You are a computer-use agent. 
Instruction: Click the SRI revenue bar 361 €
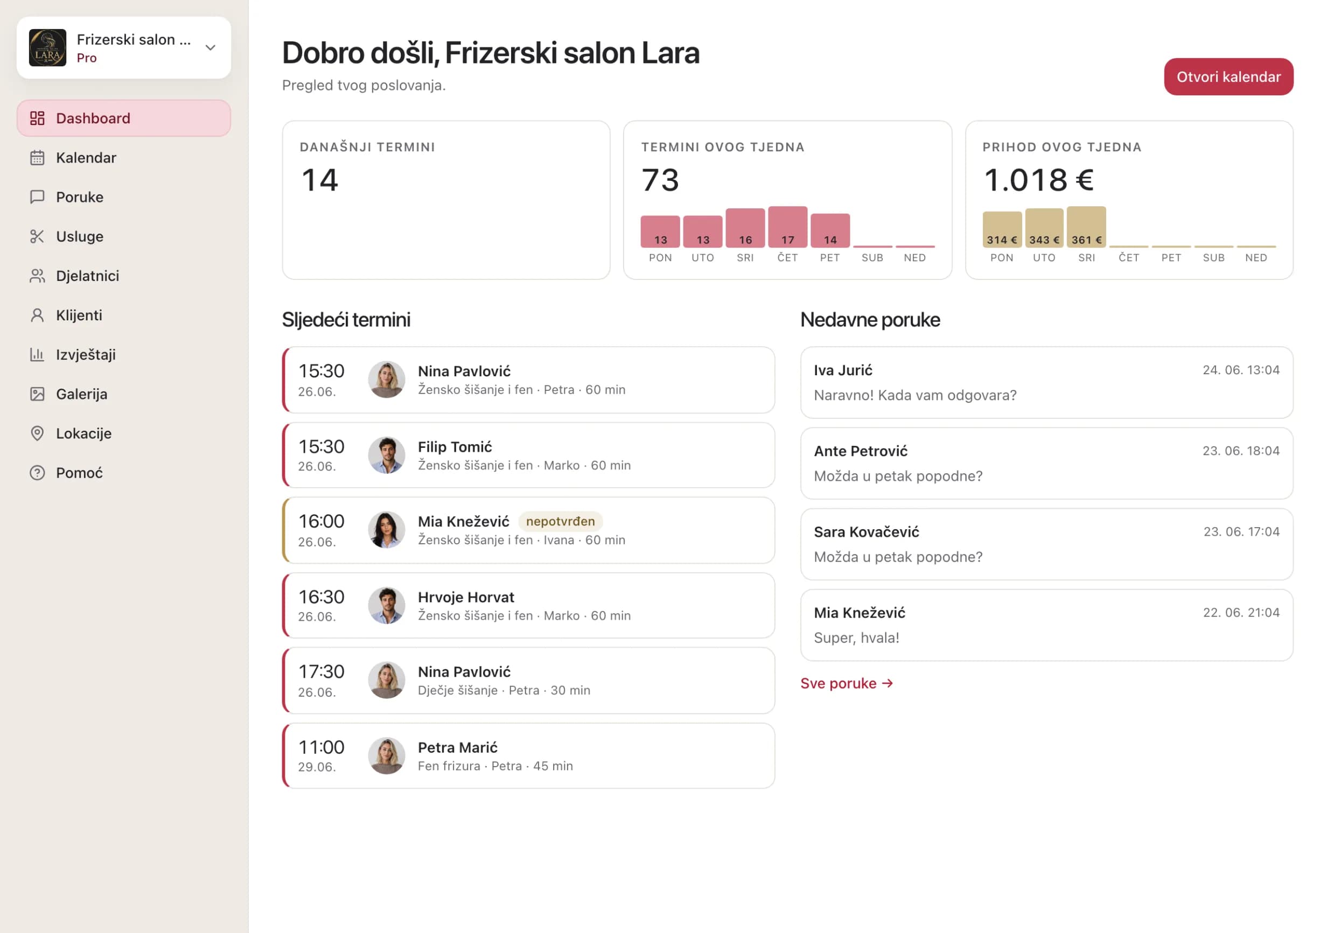(x=1087, y=227)
